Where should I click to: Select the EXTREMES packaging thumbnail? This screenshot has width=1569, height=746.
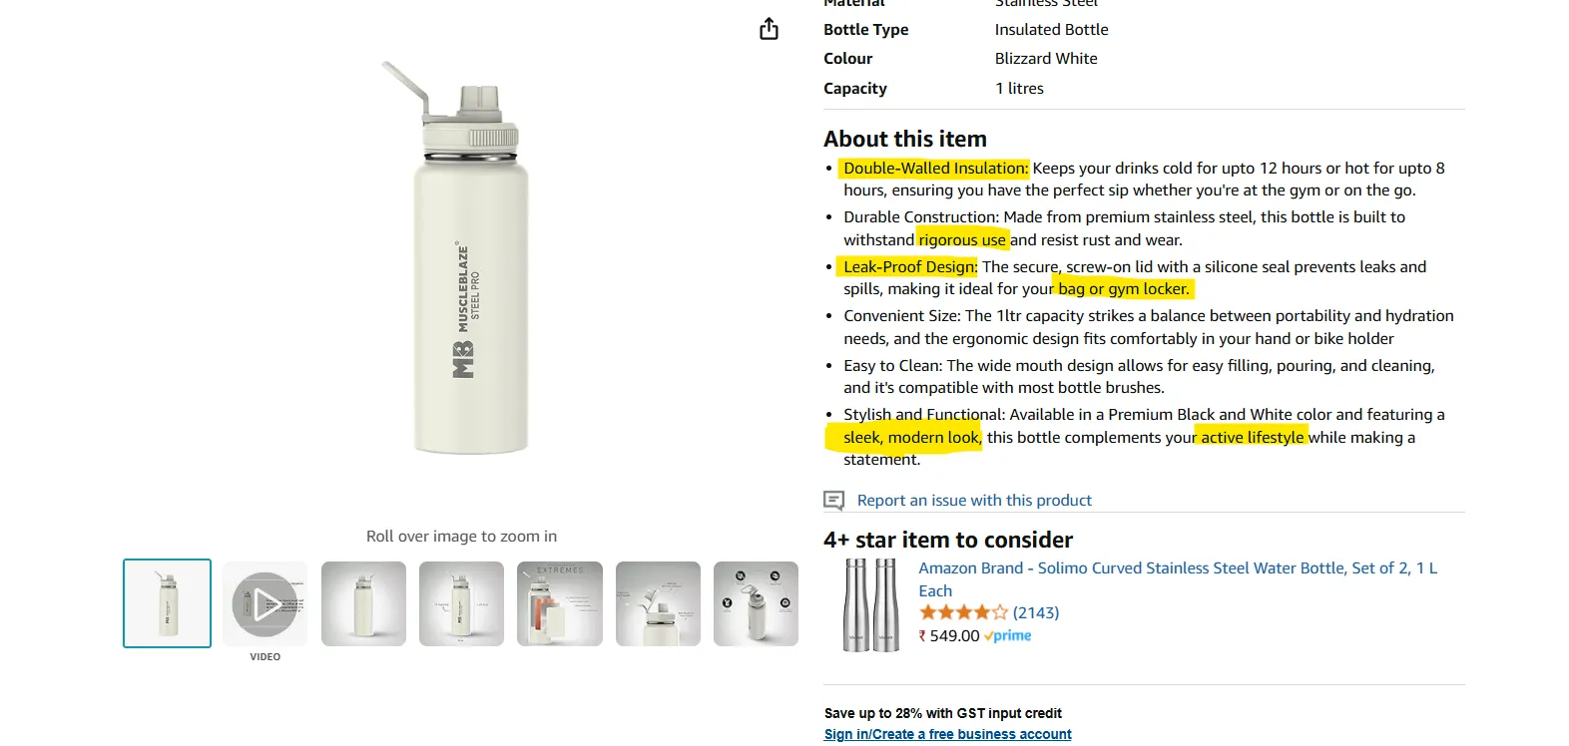(559, 602)
